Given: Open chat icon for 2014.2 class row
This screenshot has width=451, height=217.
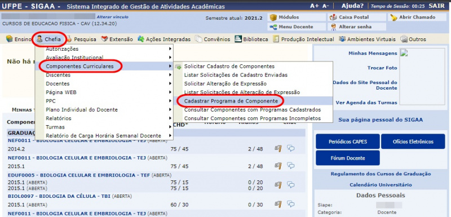Looking at the screenshot, I should coord(291,148).
